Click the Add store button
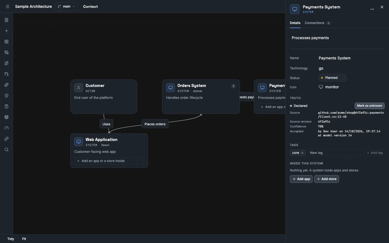 (x=327, y=179)
